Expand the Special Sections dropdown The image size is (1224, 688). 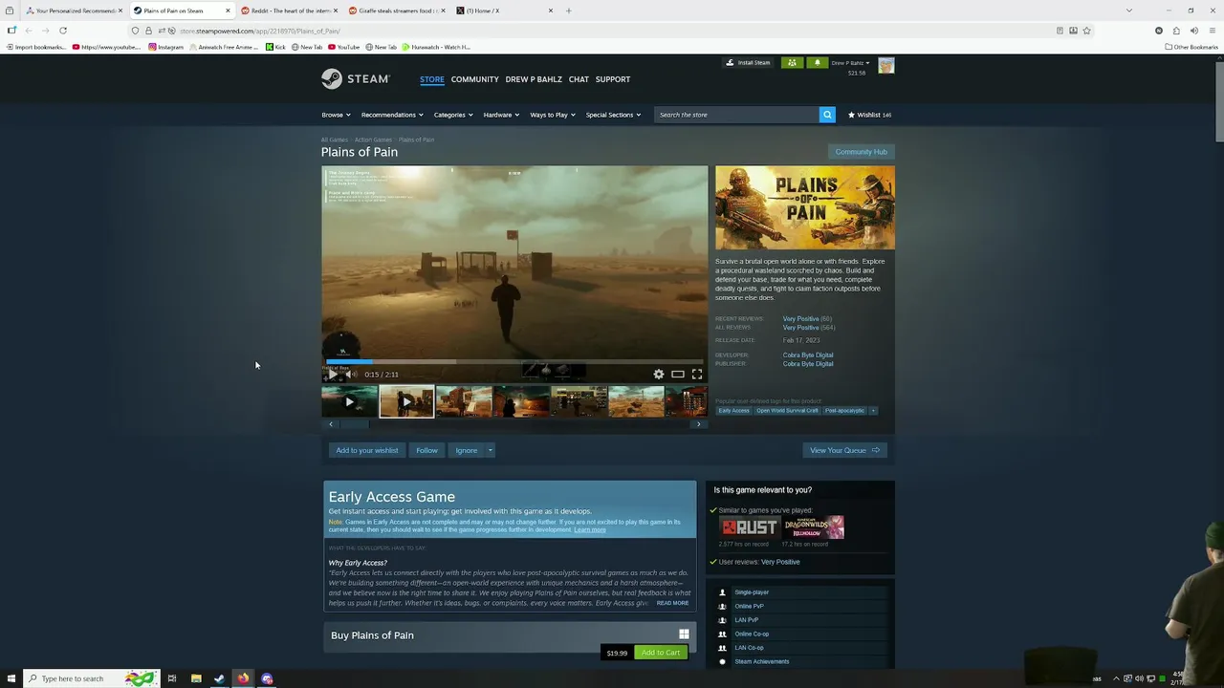pyautogui.click(x=613, y=115)
